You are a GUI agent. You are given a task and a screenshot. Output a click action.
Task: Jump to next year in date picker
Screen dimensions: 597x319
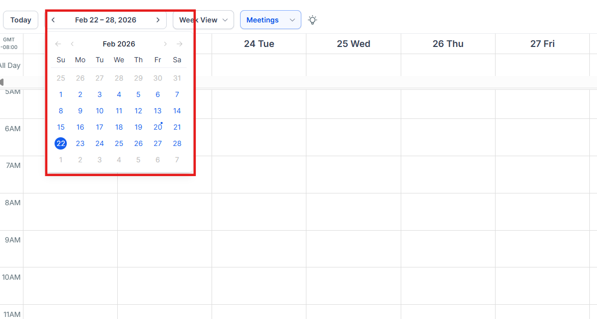(179, 44)
